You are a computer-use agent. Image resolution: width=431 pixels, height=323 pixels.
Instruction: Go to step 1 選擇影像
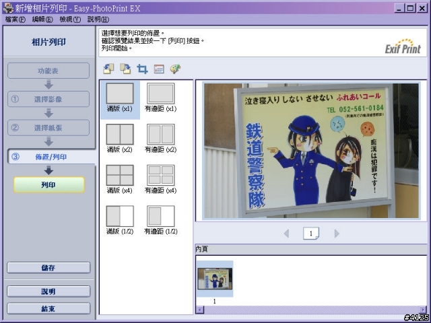pos(48,99)
